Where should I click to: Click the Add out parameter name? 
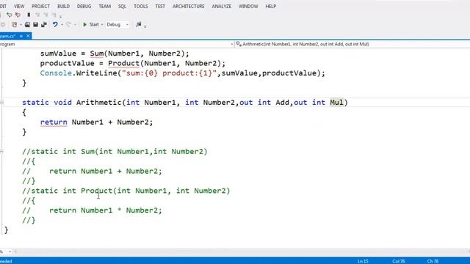click(x=282, y=103)
